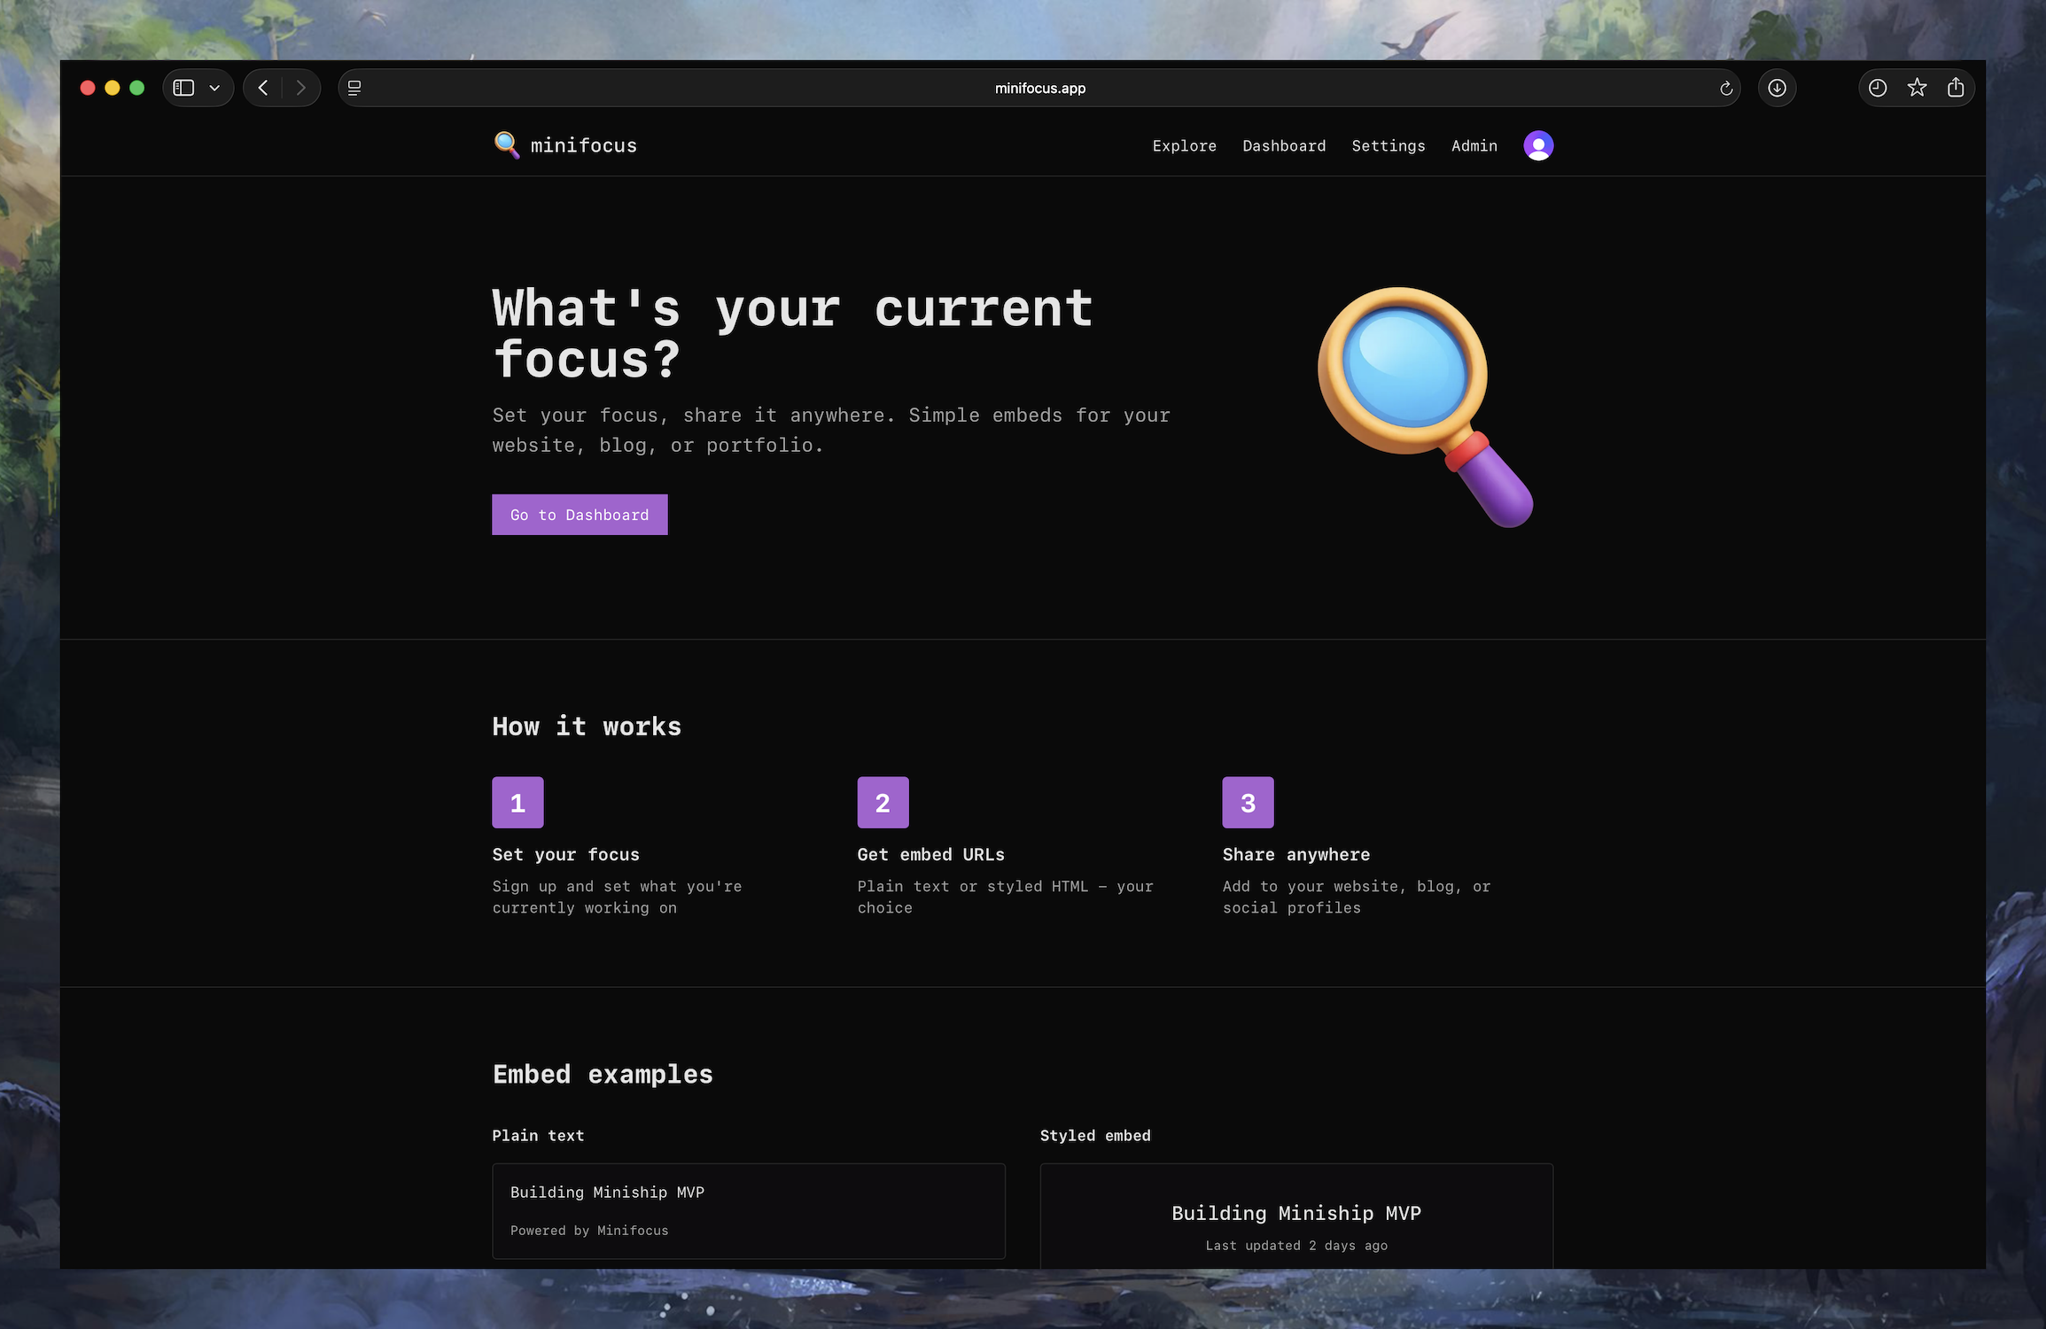
Task: Open the Safari downloads icon
Action: pos(1777,88)
